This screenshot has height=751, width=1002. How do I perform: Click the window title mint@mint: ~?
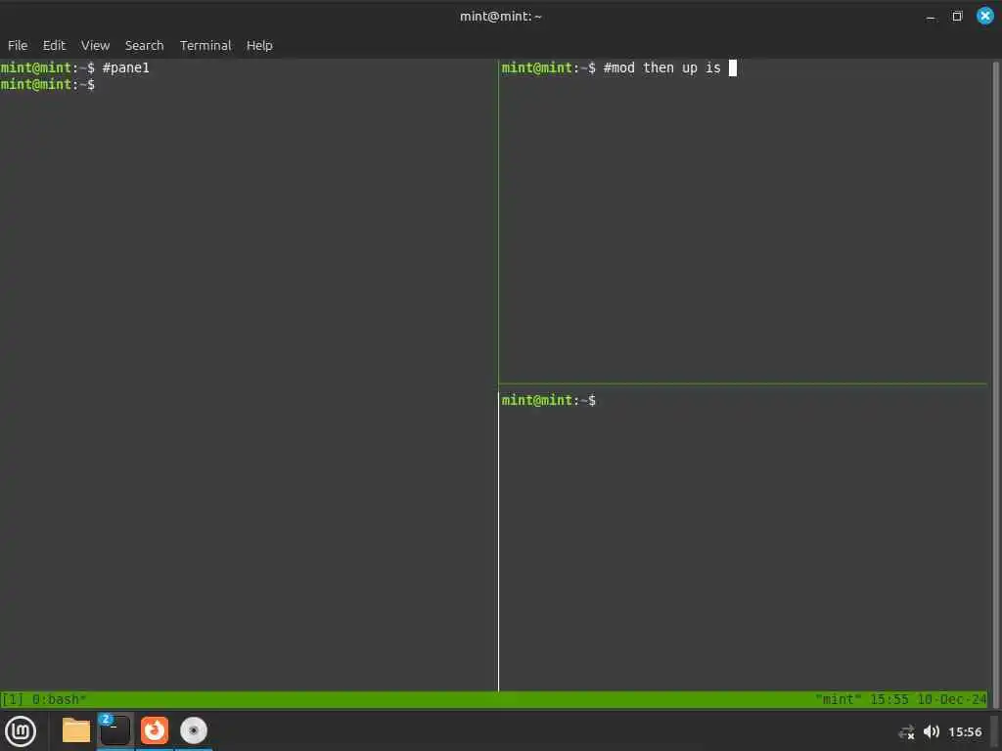tap(500, 17)
